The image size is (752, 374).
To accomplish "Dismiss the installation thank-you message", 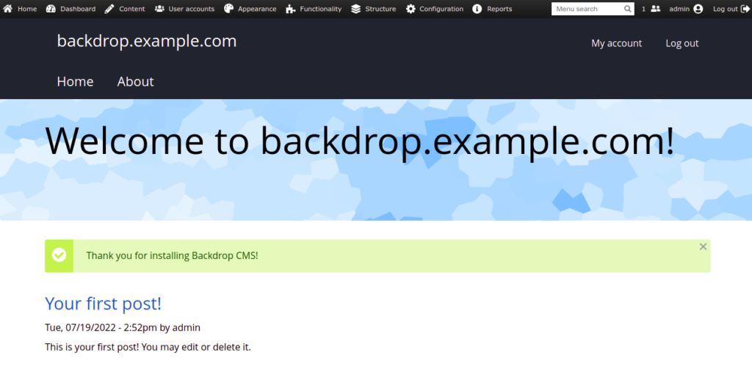I will pos(703,246).
